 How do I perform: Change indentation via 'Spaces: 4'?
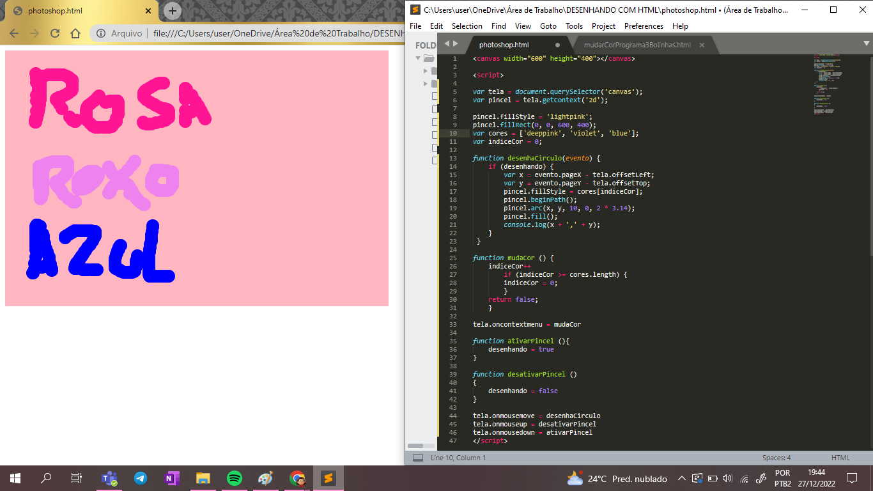776,458
